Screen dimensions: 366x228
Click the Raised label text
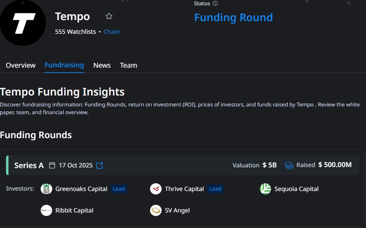(x=306, y=165)
